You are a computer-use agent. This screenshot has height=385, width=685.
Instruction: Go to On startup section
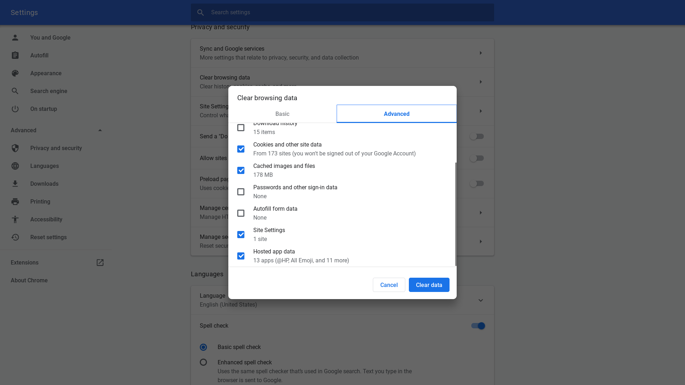(44, 109)
